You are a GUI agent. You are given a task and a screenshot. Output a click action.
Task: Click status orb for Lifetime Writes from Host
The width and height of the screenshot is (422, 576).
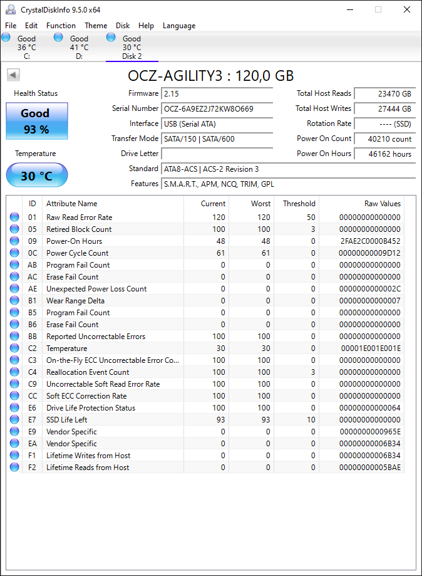pos(14,455)
